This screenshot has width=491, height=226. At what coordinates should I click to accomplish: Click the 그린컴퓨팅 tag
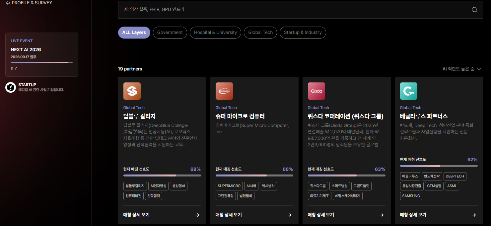point(226,196)
